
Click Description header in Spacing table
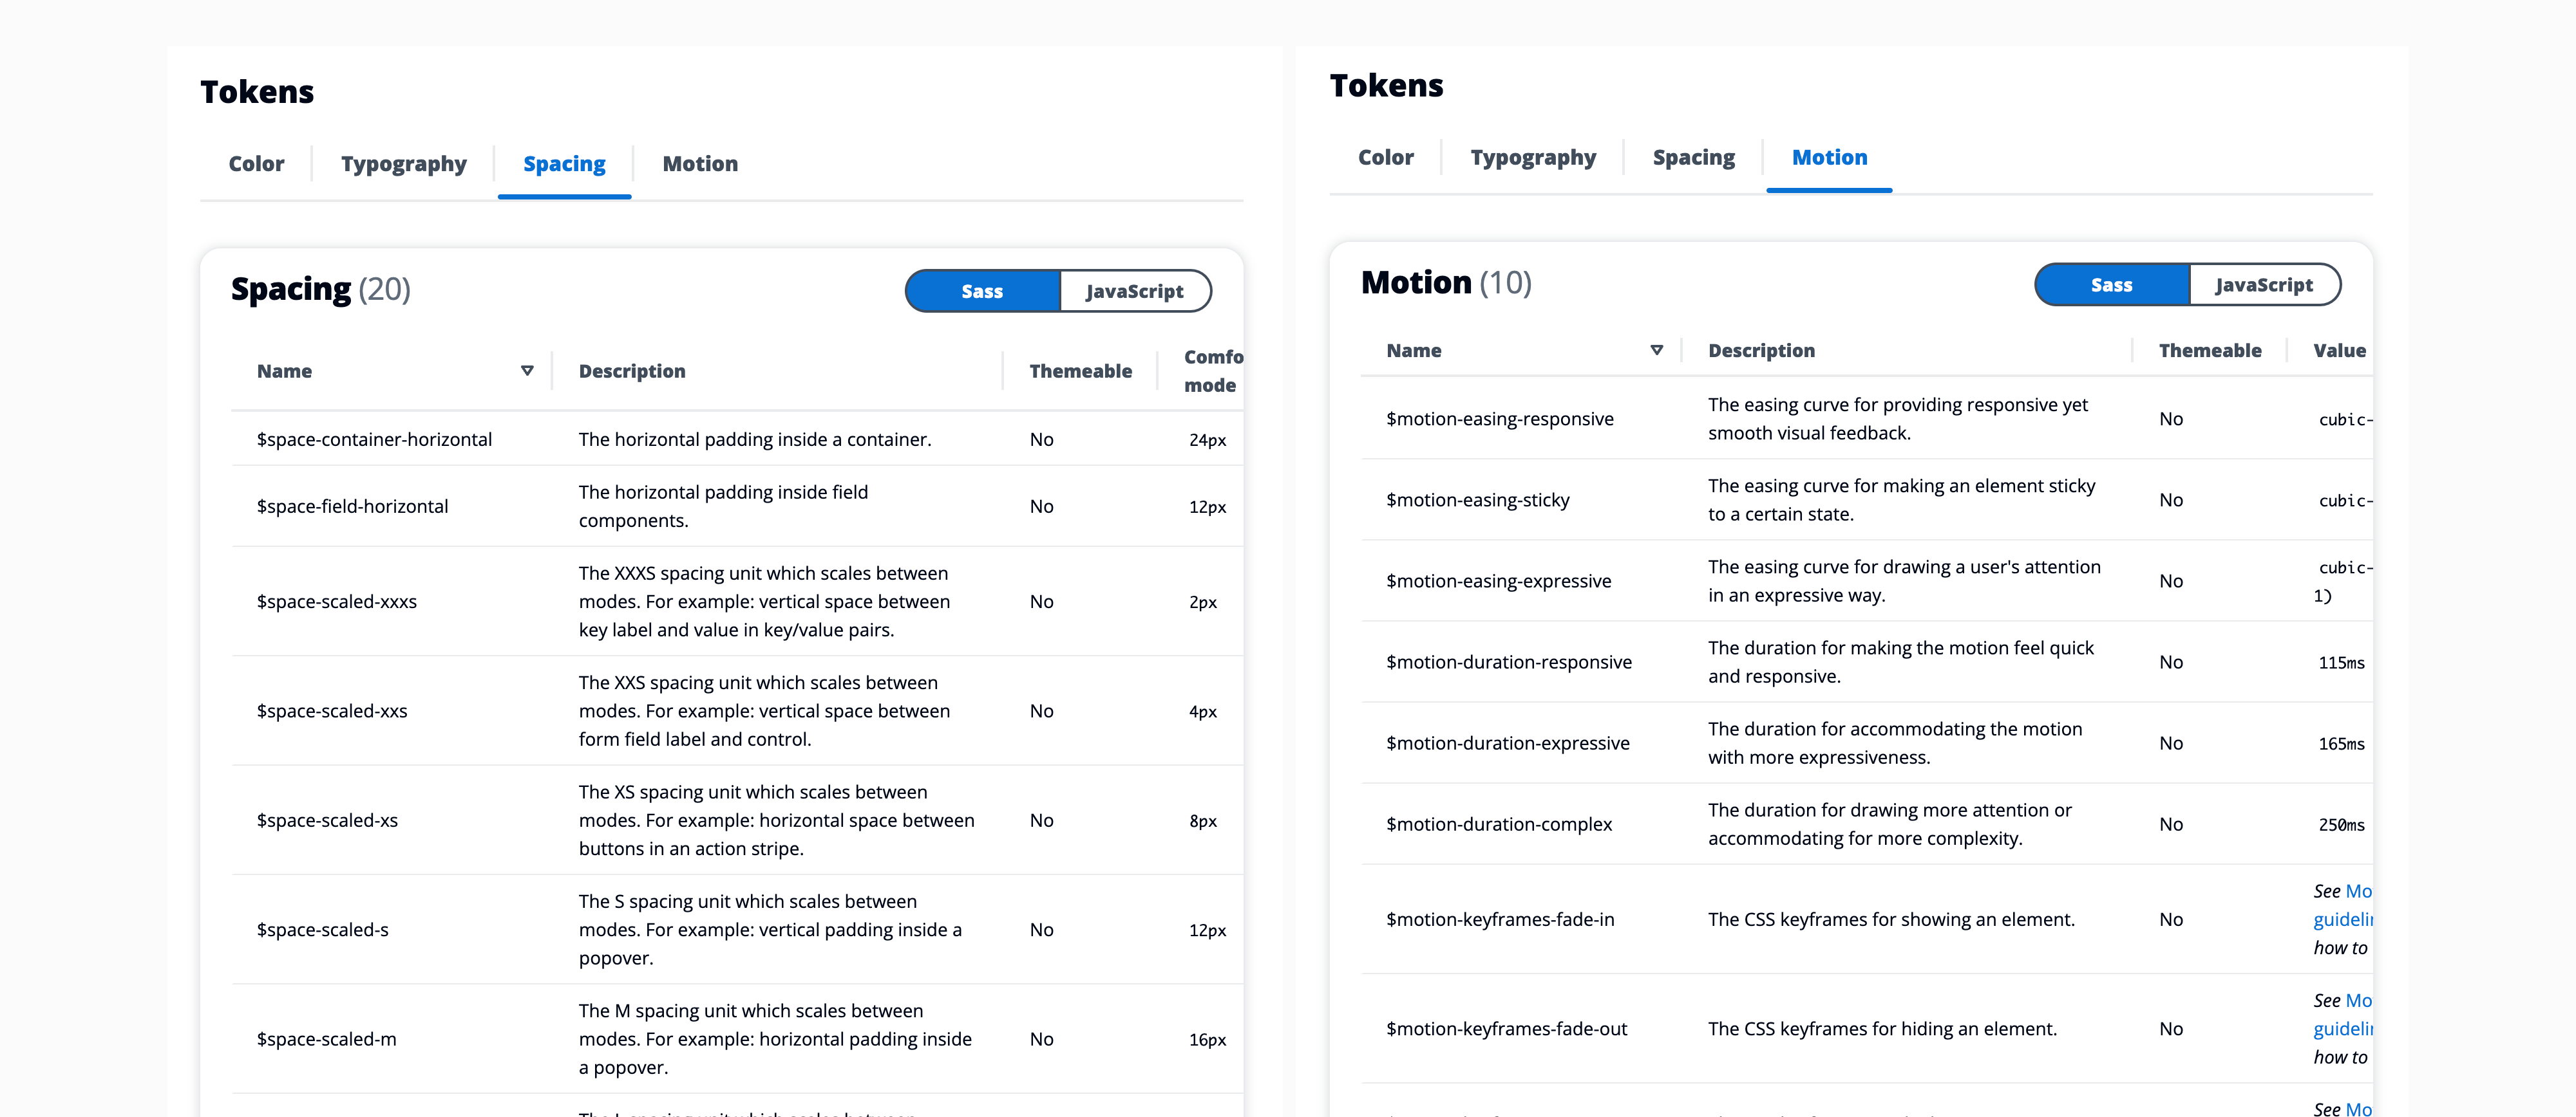[632, 371]
